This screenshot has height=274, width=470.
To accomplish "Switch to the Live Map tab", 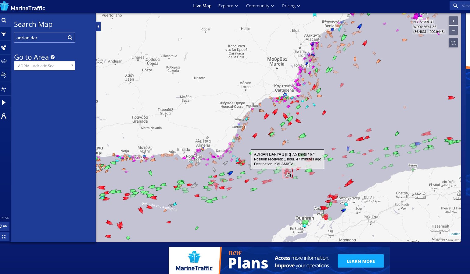I will click(202, 6).
